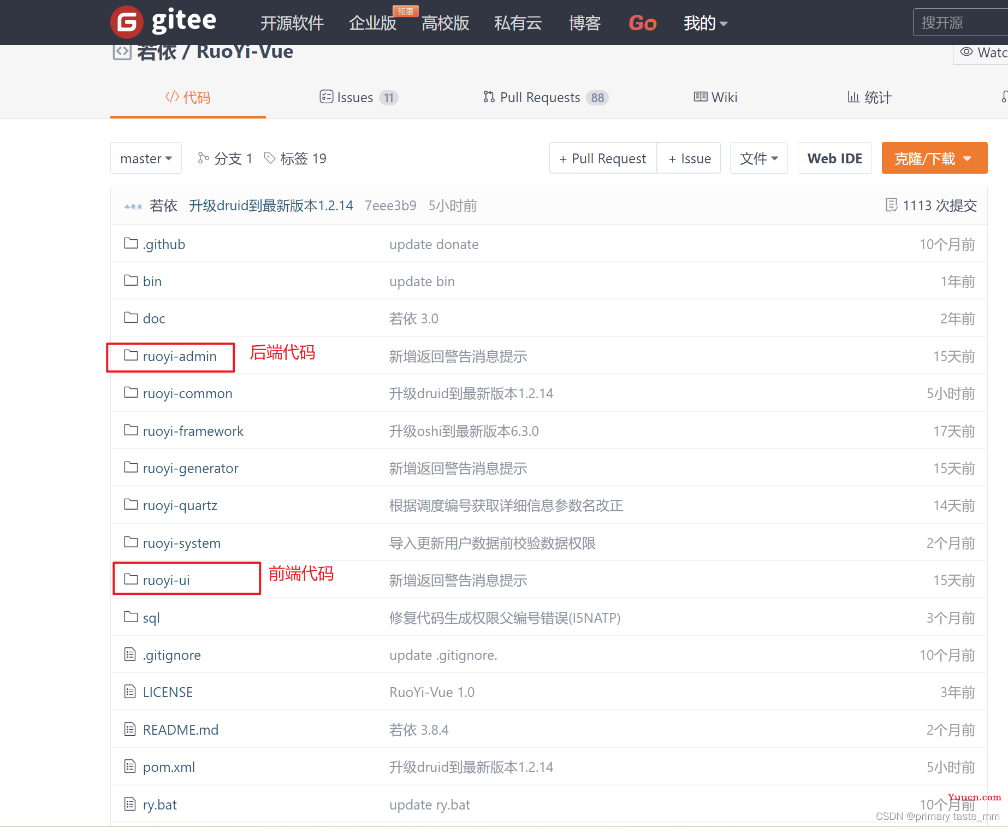The image size is (1008, 827).
Task: Click the Go link in navigation
Action: [642, 23]
